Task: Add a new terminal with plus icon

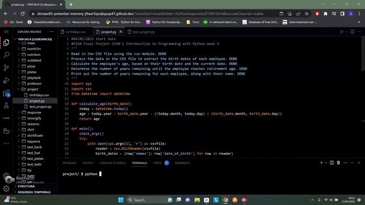Action: click(321, 163)
